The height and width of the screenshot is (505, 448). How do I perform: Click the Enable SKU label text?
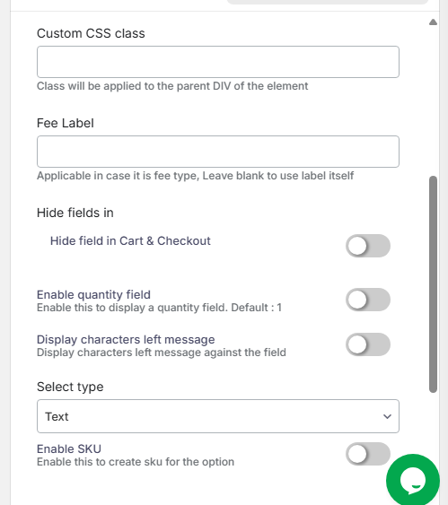coord(69,448)
